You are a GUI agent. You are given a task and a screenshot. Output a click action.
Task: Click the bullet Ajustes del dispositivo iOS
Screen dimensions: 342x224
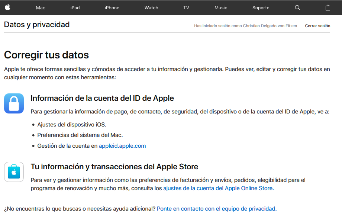72,125
